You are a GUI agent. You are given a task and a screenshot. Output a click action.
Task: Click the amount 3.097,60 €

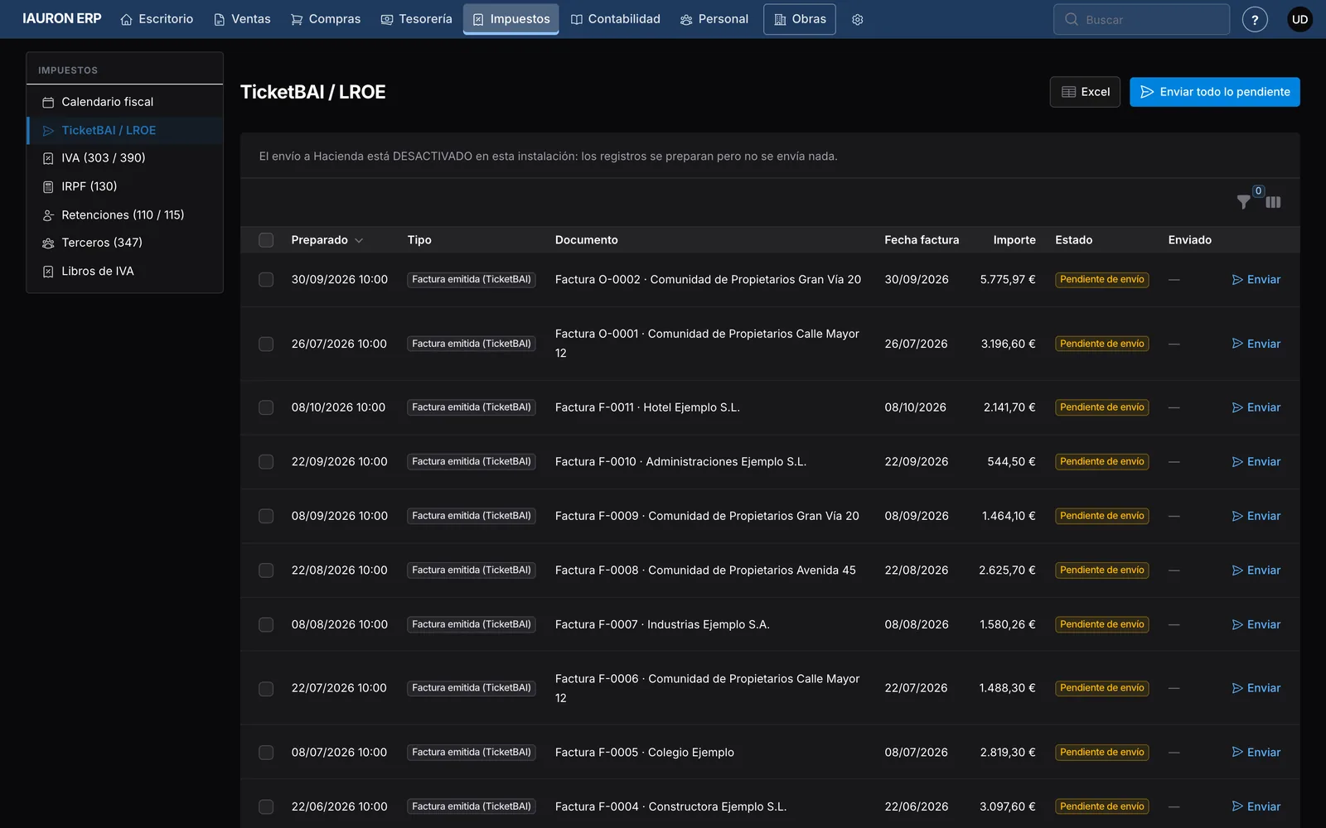pos(1008,806)
